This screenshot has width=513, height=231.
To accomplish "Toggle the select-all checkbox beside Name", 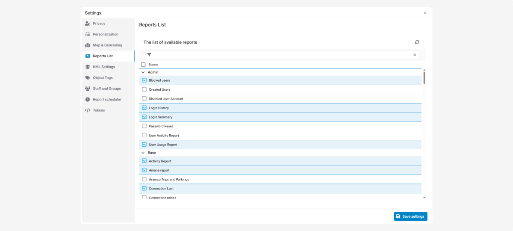I will tap(143, 65).
